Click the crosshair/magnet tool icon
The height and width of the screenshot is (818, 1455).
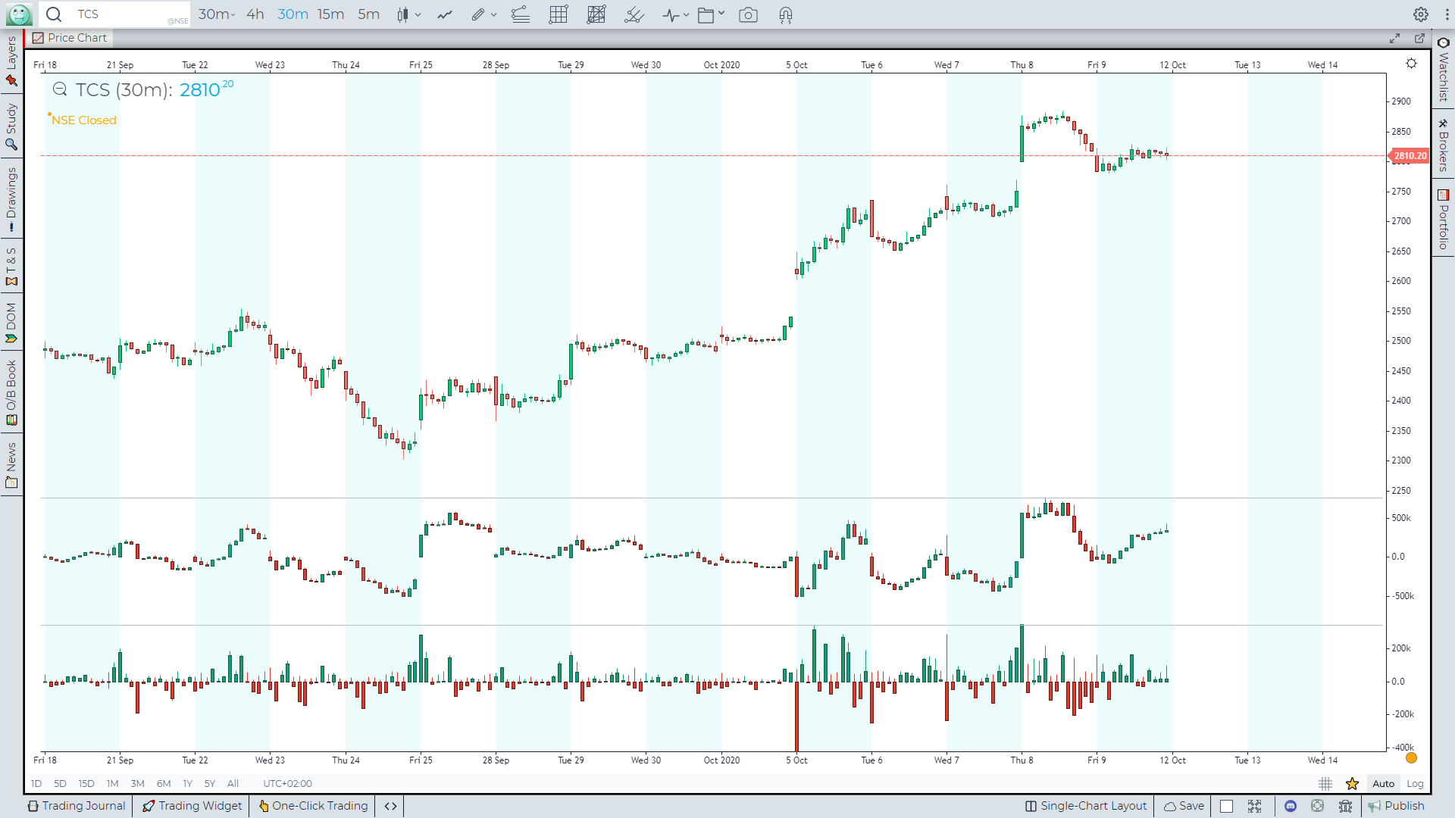(x=785, y=14)
